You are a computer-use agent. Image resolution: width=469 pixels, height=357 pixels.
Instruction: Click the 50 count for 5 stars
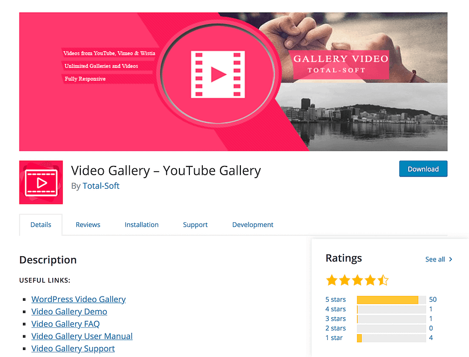coord(433,300)
